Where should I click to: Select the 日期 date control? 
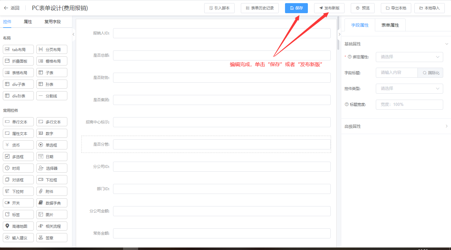click(x=52, y=157)
